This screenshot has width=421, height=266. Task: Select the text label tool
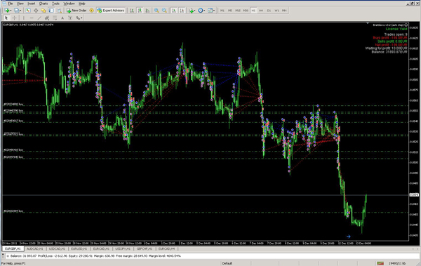[x=70, y=18]
